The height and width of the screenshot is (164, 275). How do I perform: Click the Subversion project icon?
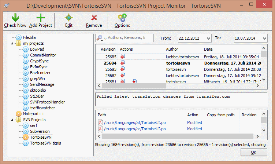click(x=26, y=131)
